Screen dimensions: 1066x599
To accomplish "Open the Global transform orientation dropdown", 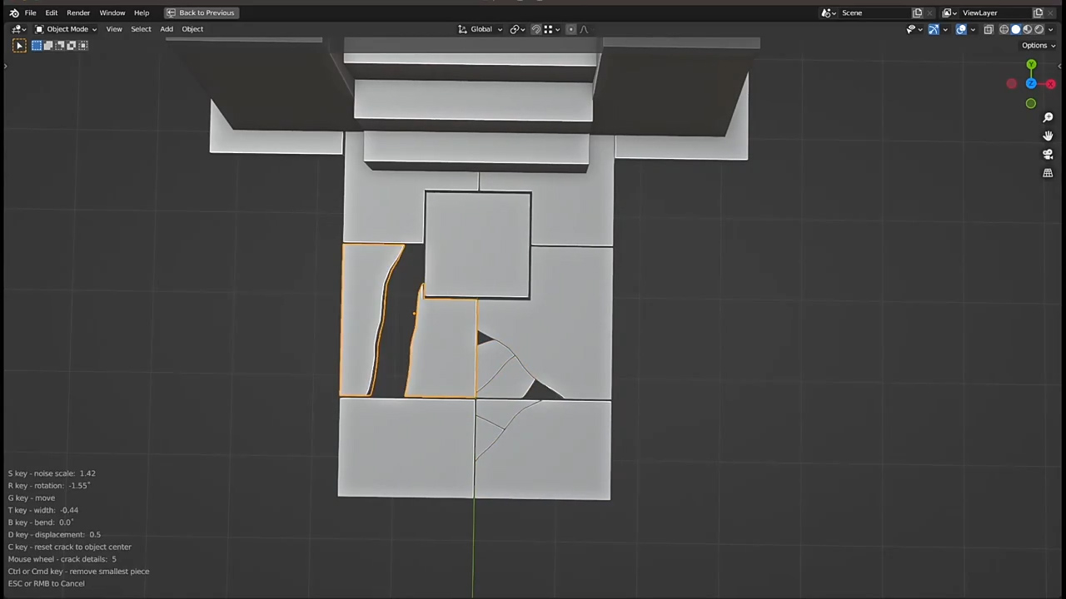I will (x=481, y=29).
